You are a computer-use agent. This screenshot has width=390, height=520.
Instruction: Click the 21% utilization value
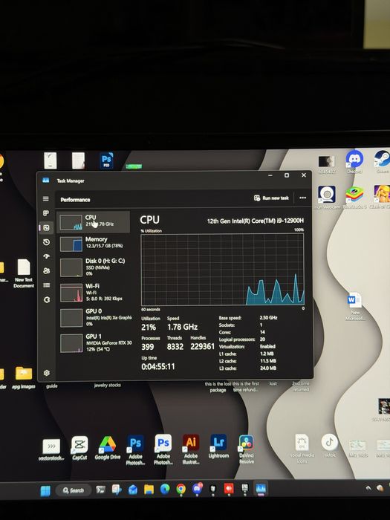(149, 328)
